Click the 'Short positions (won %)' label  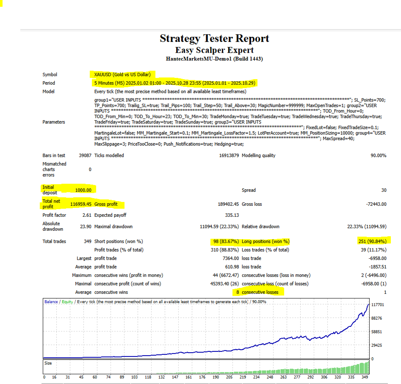coord(119,241)
